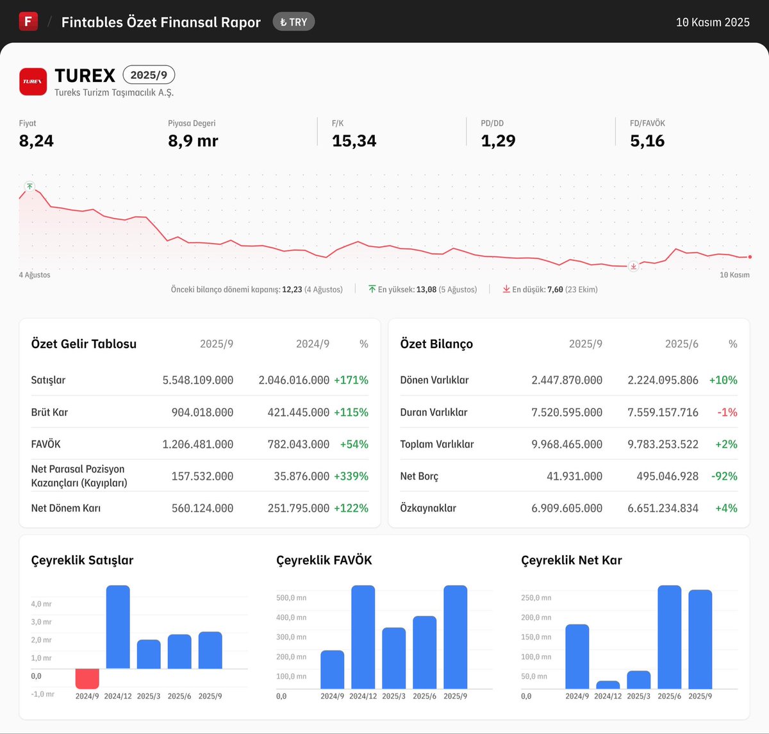769x734 pixels.
Task: Select the 2024/9 column header in Özet Gelir Tablosu
Action: coord(312,344)
